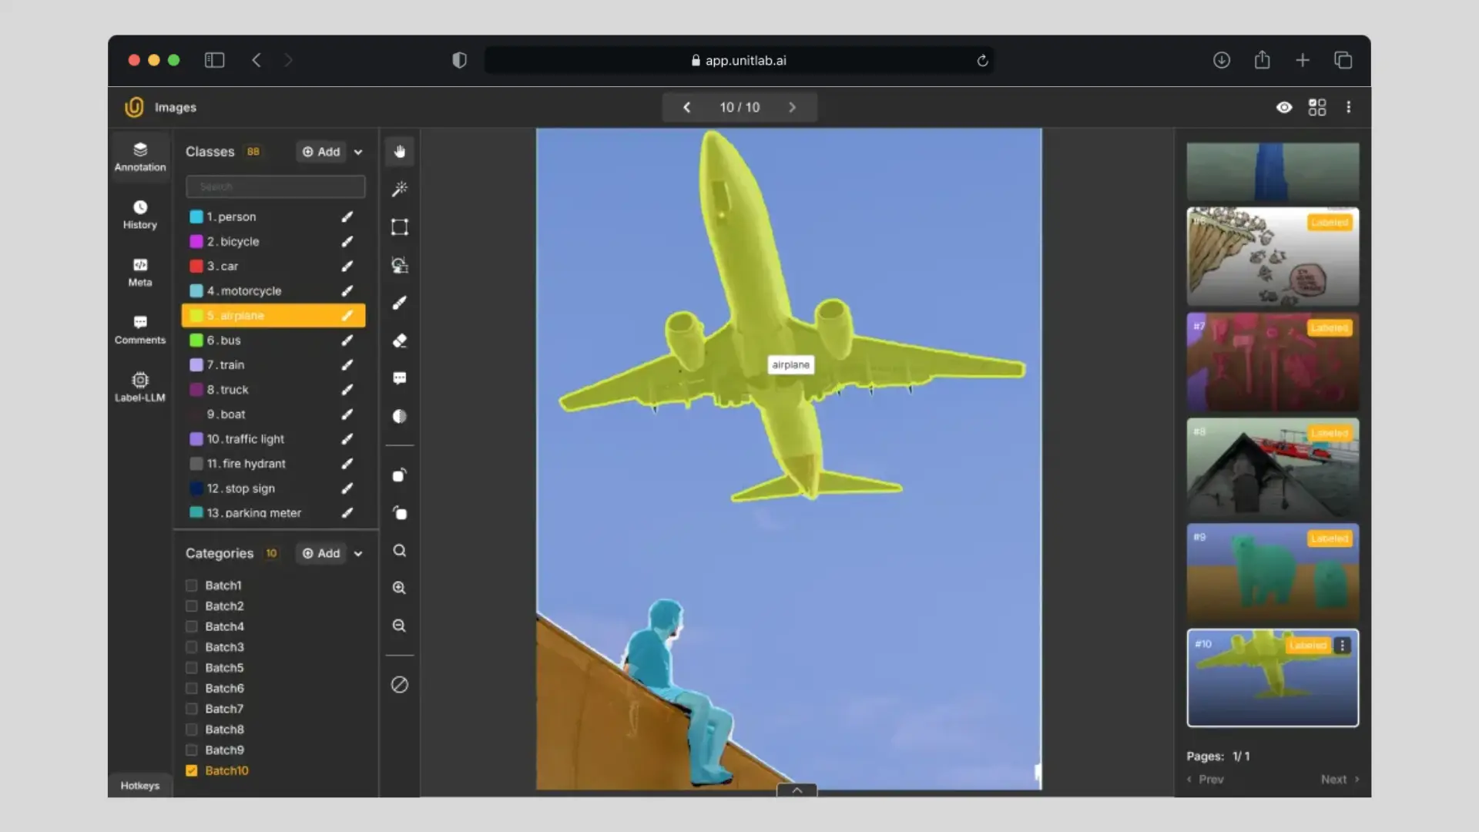
Task: Go to the previous image arrow
Action: [x=686, y=107]
